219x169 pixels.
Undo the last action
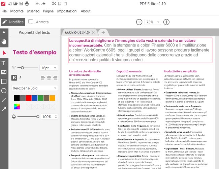tap(37, 4)
